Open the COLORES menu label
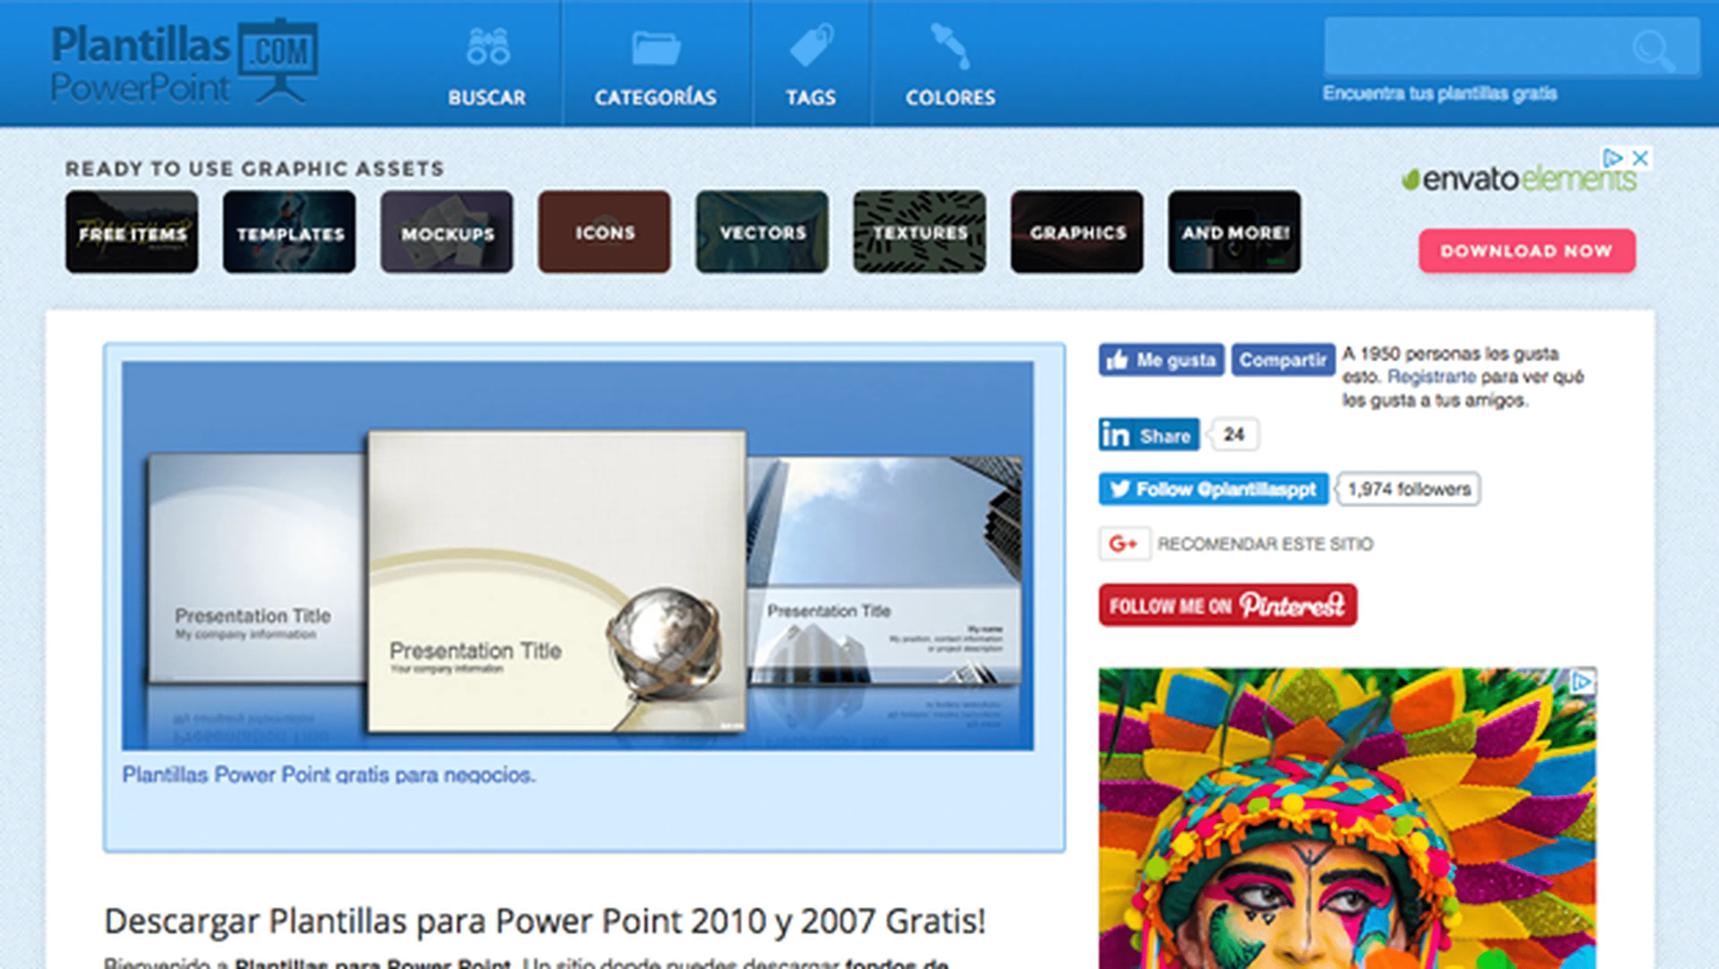The width and height of the screenshot is (1719, 969). (950, 98)
